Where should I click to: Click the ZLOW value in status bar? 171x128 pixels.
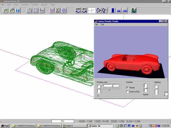pos(133,121)
